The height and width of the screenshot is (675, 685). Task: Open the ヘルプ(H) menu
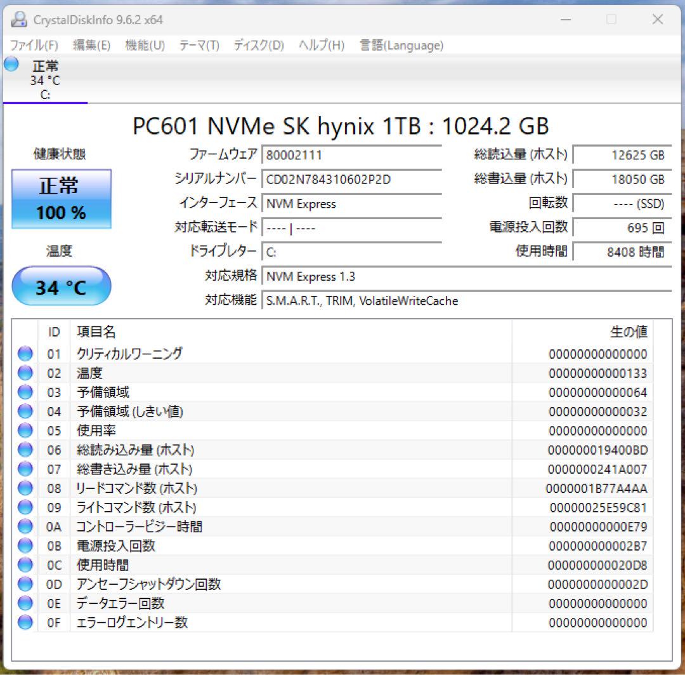click(x=322, y=45)
